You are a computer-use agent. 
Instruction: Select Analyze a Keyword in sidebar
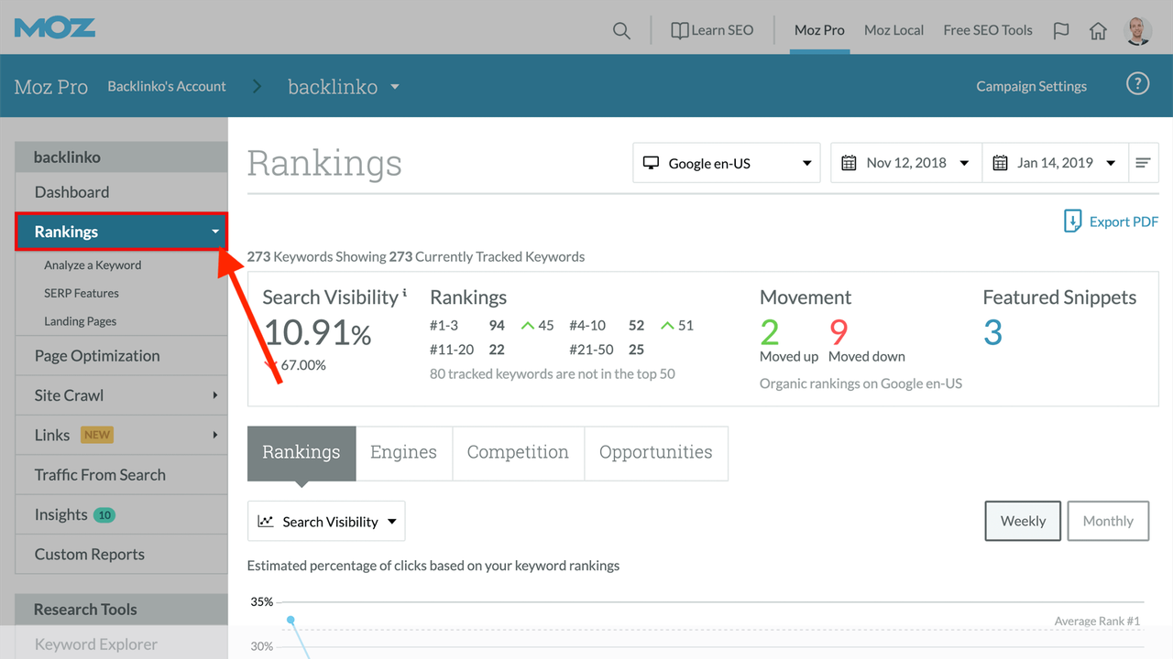[93, 265]
